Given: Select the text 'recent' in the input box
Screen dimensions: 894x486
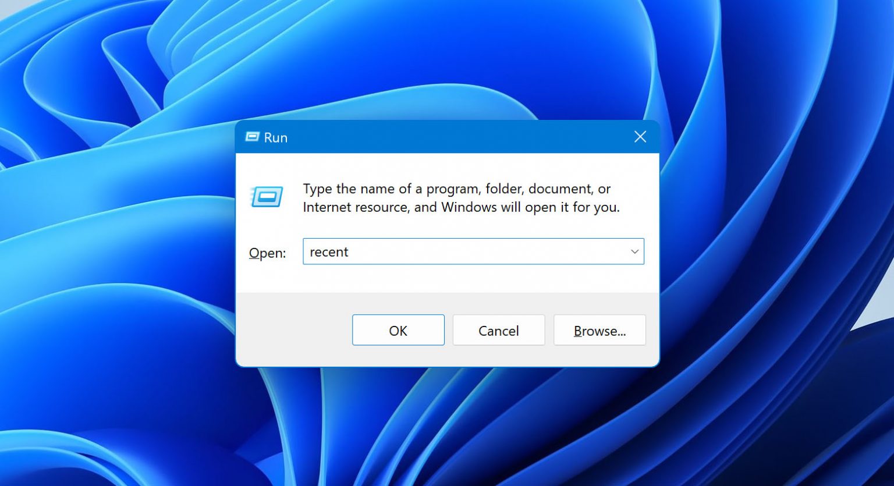Looking at the screenshot, I should 329,251.
